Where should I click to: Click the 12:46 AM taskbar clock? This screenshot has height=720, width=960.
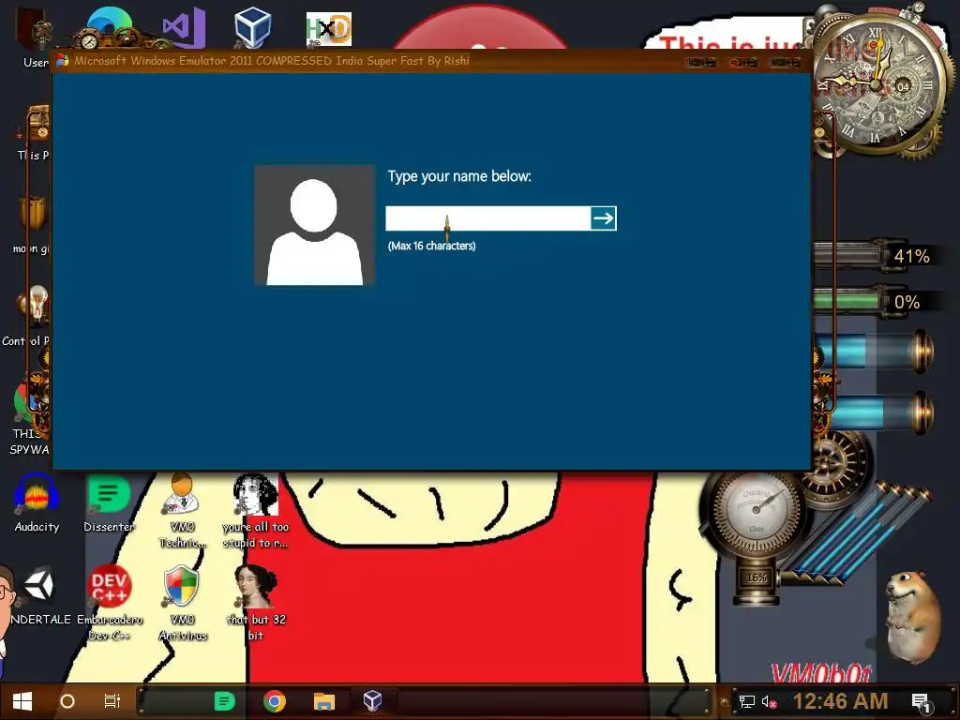click(x=840, y=701)
